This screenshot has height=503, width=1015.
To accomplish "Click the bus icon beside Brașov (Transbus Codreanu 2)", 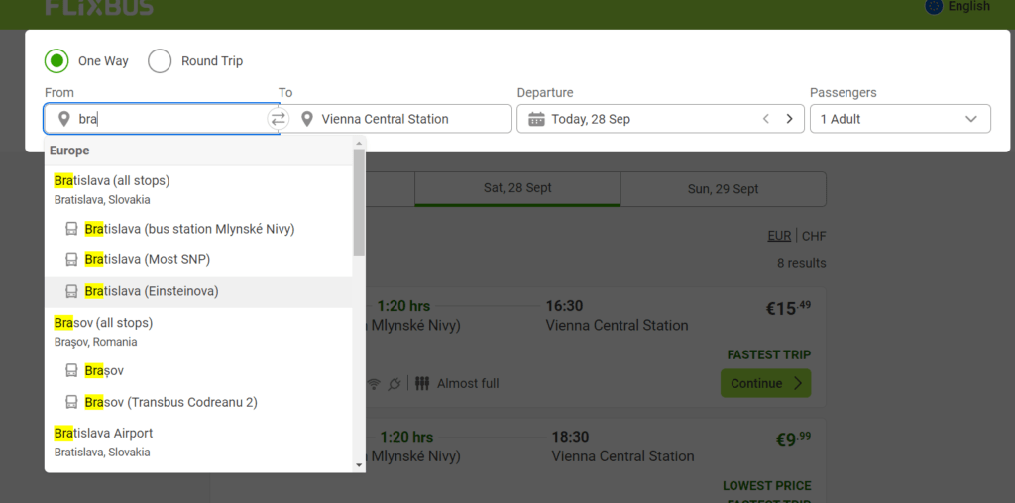I will 71,403.
